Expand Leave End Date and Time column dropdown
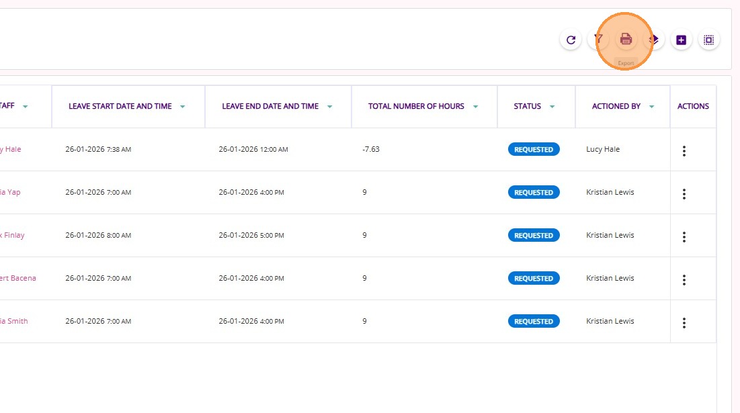740x413 pixels. click(x=329, y=107)
